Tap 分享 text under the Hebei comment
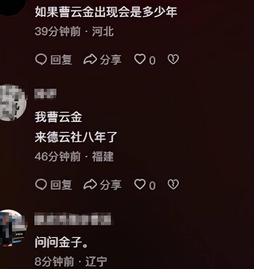 tap(111, 60)
